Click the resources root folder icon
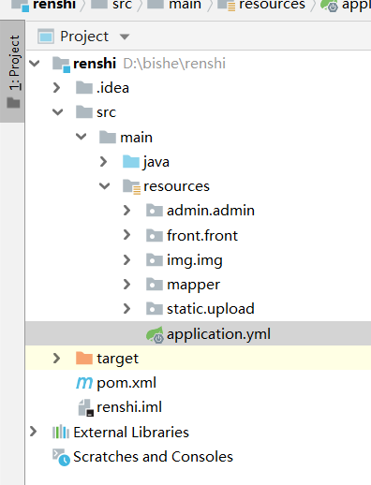 pos(131,186)
